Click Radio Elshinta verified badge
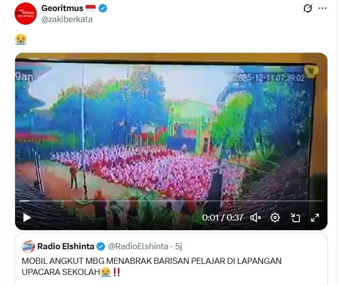This screenshot has width=339, height=285. [101, 246]
